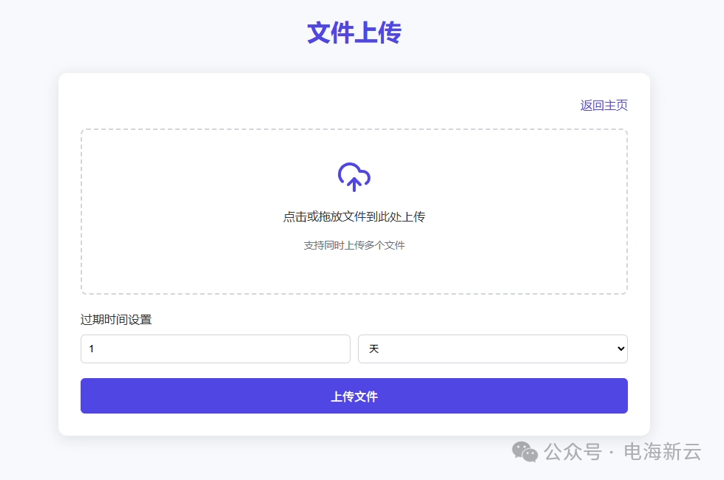Screen dimensions: 724x480
Task: Click the hint 支持同时上传多个文件
Action: click(x=353, y=244)
